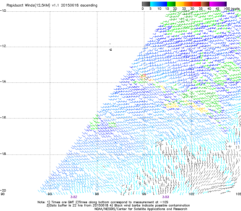Click the '93' longitude axis label
This screenshot has width=241, height=211.
coord(50,194)
